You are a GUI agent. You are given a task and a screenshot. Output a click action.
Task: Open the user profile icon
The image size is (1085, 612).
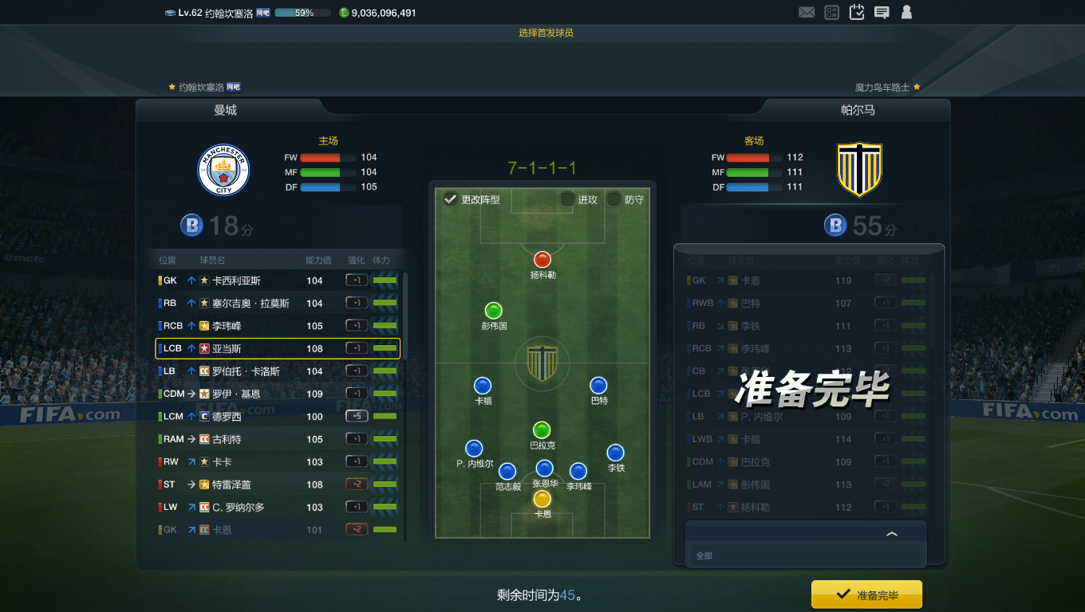point(906,12)
